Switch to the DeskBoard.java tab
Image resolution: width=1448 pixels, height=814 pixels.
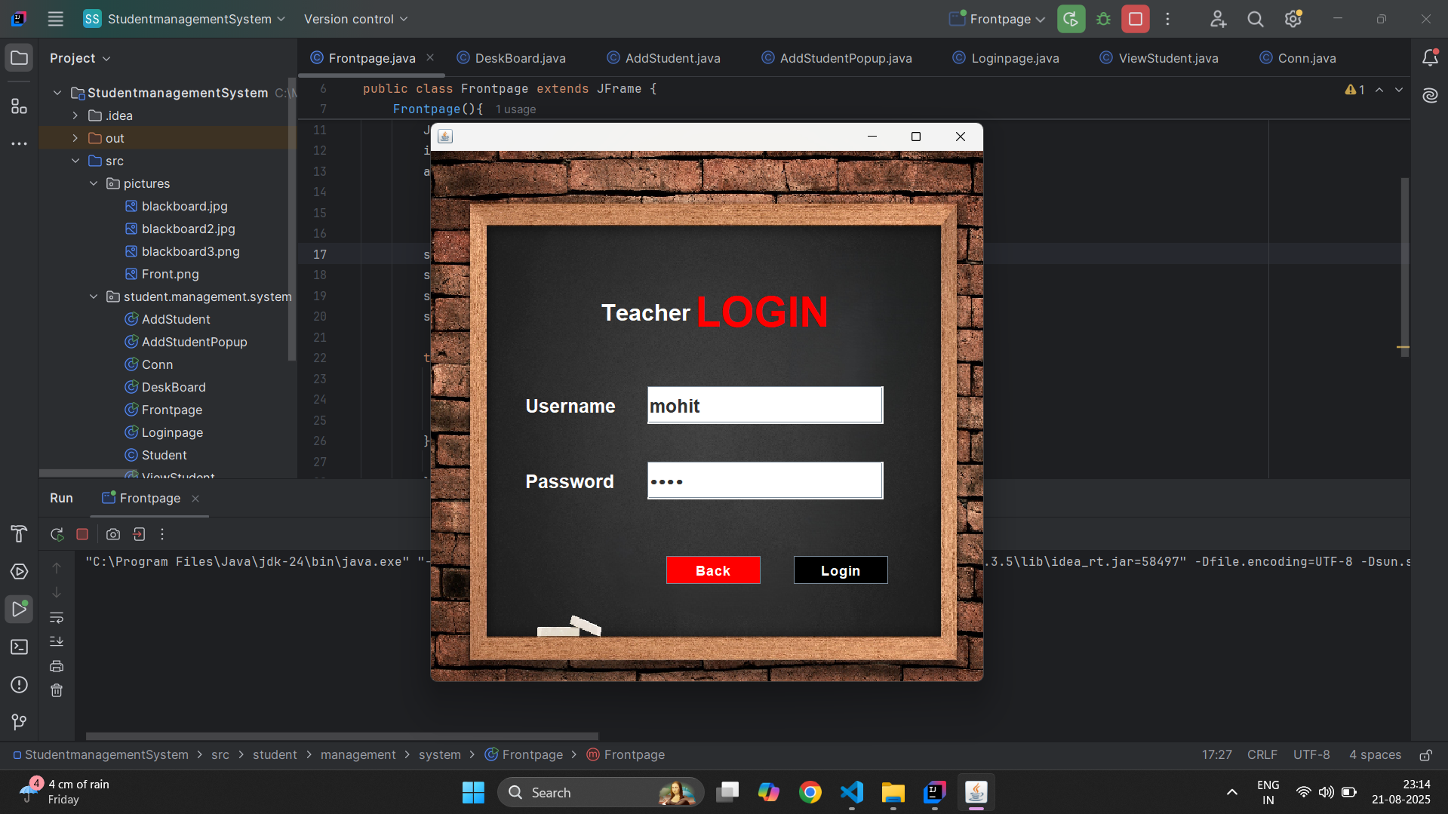click(x=519, y=58)
